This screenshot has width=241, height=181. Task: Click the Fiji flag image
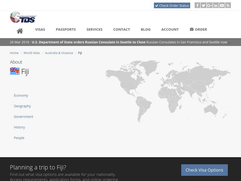click(x=14, y=71)
